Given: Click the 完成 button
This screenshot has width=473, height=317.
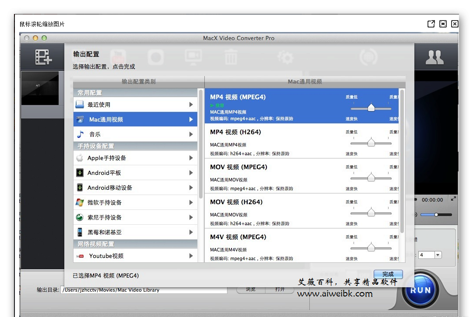Looking at the screenshot, I should [388, 274].
